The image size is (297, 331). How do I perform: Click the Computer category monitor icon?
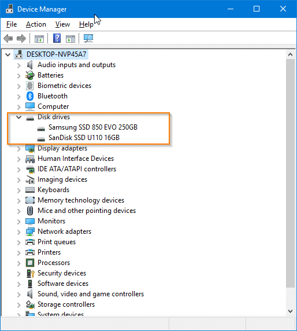pyautogui.click(x=30, y=106)
